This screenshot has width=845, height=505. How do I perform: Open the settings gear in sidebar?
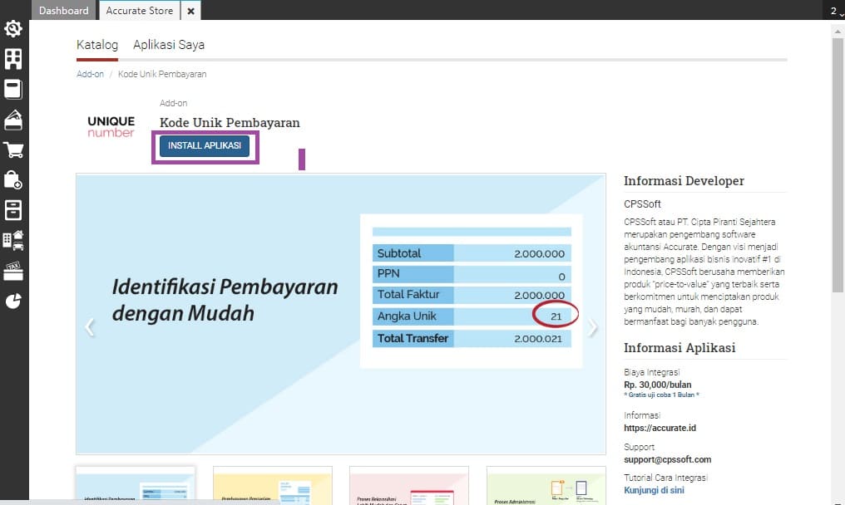click(13, 29)
